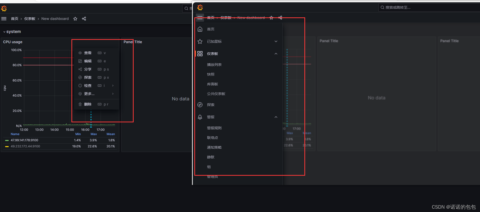Open 通知策略 under 警报
This screenshot has width=480, height=212.
tap(214, 147)
